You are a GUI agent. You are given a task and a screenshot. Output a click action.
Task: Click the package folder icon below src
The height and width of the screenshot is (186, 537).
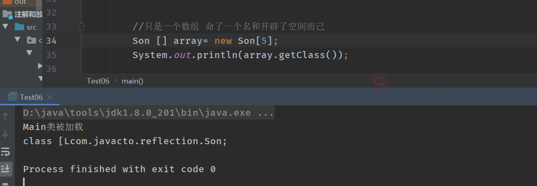(x=32, y=40)
